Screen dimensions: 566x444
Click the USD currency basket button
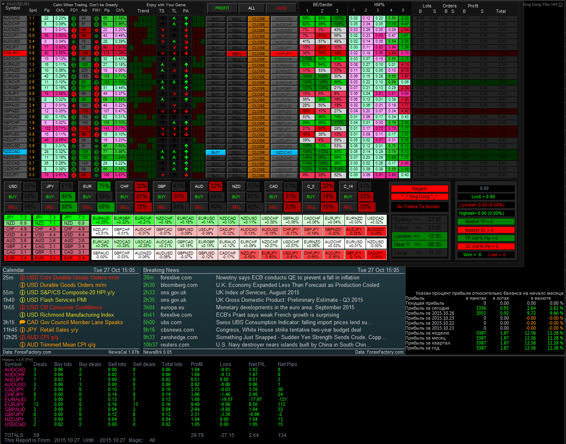pos(13,187)
